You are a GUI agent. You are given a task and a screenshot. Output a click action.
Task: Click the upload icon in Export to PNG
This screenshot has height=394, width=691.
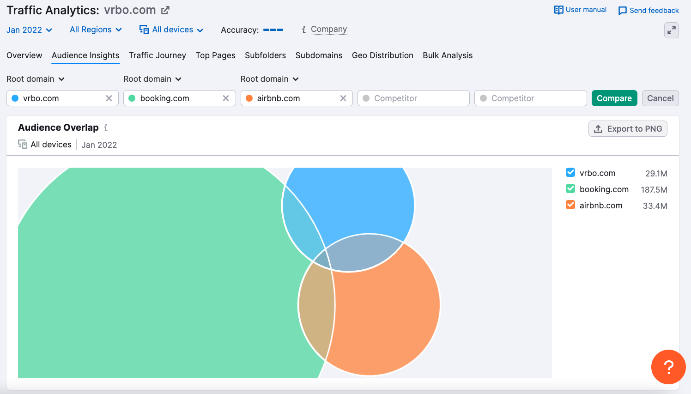point(598,129)
